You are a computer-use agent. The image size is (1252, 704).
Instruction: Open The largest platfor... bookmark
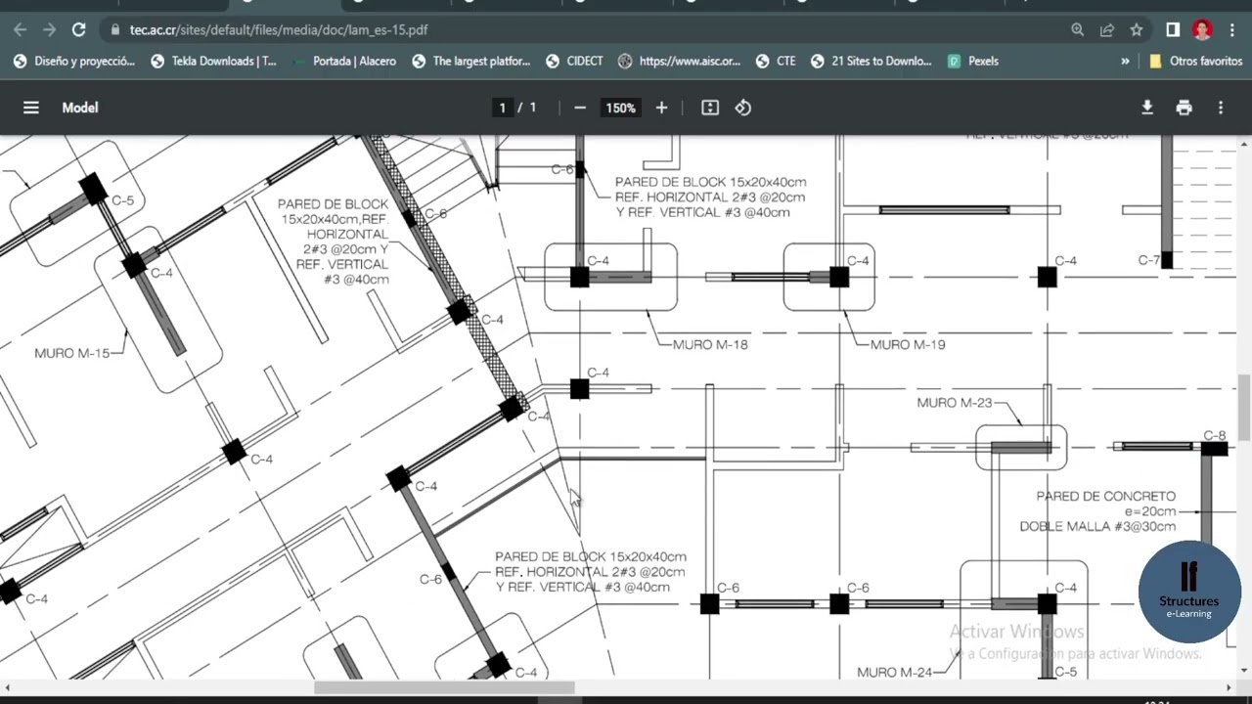(x=471, y=61)
